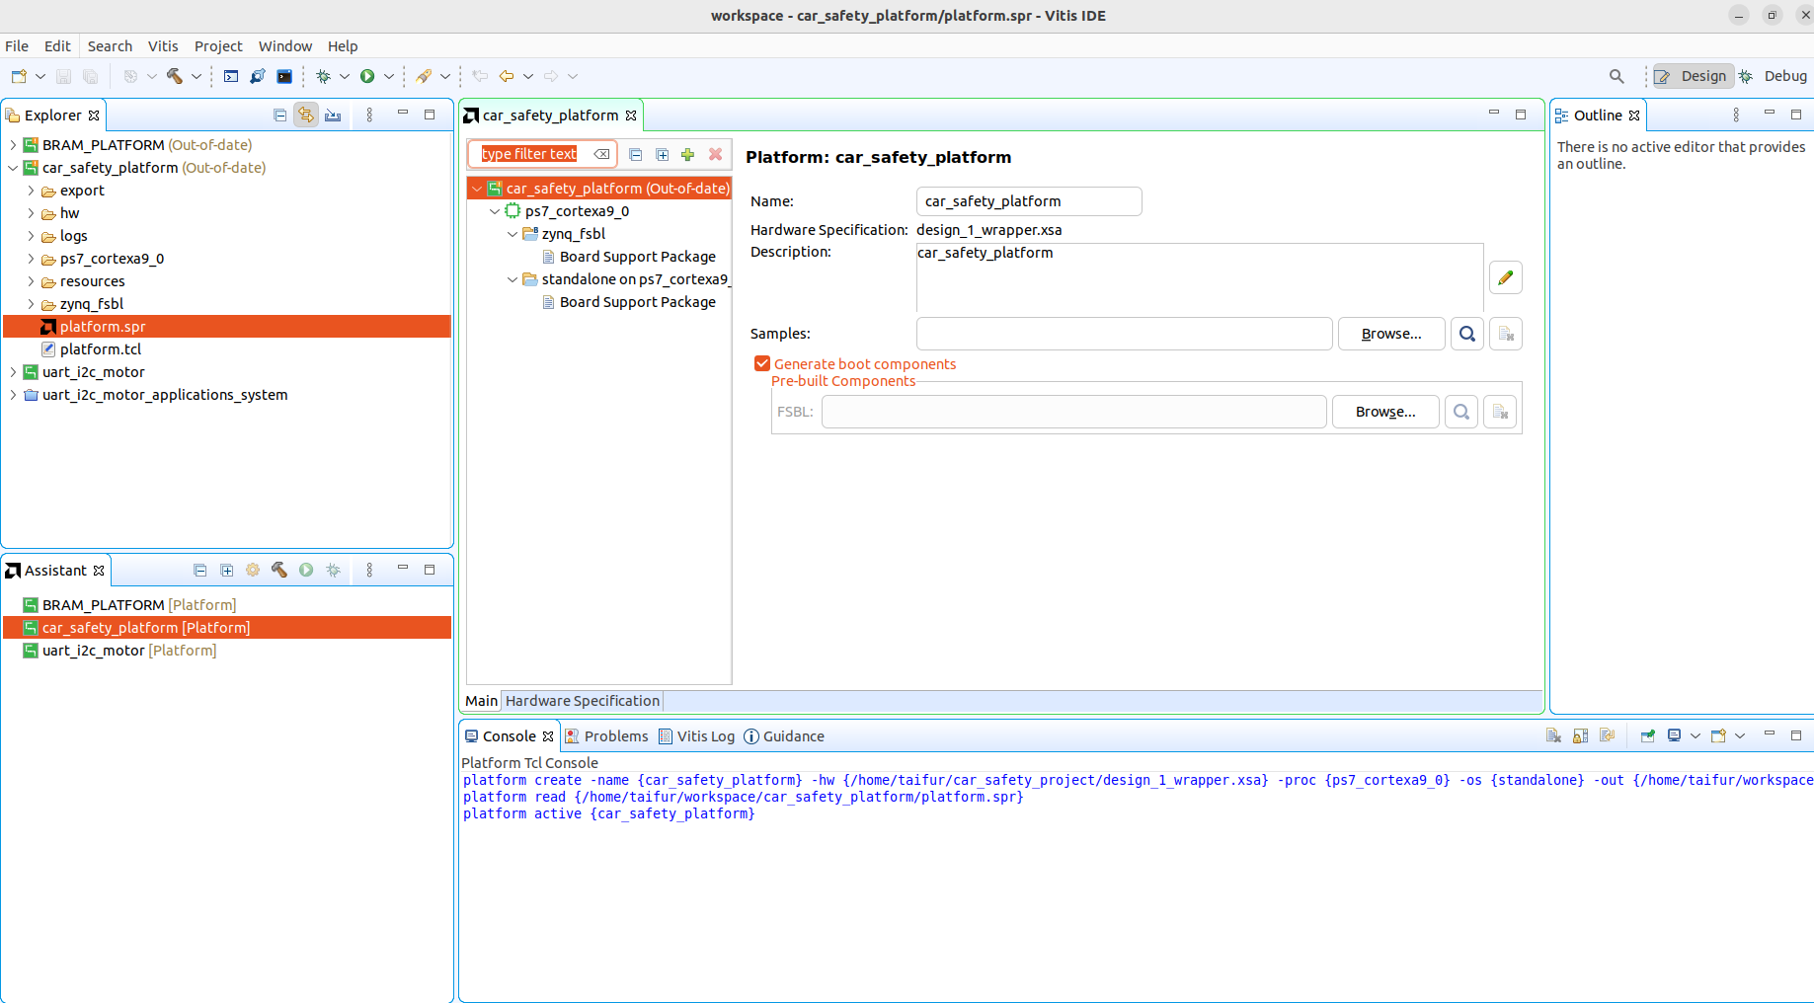Image resolution: width=1814 pixels, height=1003 pixels.
Task: Click Browse button for FSBL
Action: pos(1385,412)
